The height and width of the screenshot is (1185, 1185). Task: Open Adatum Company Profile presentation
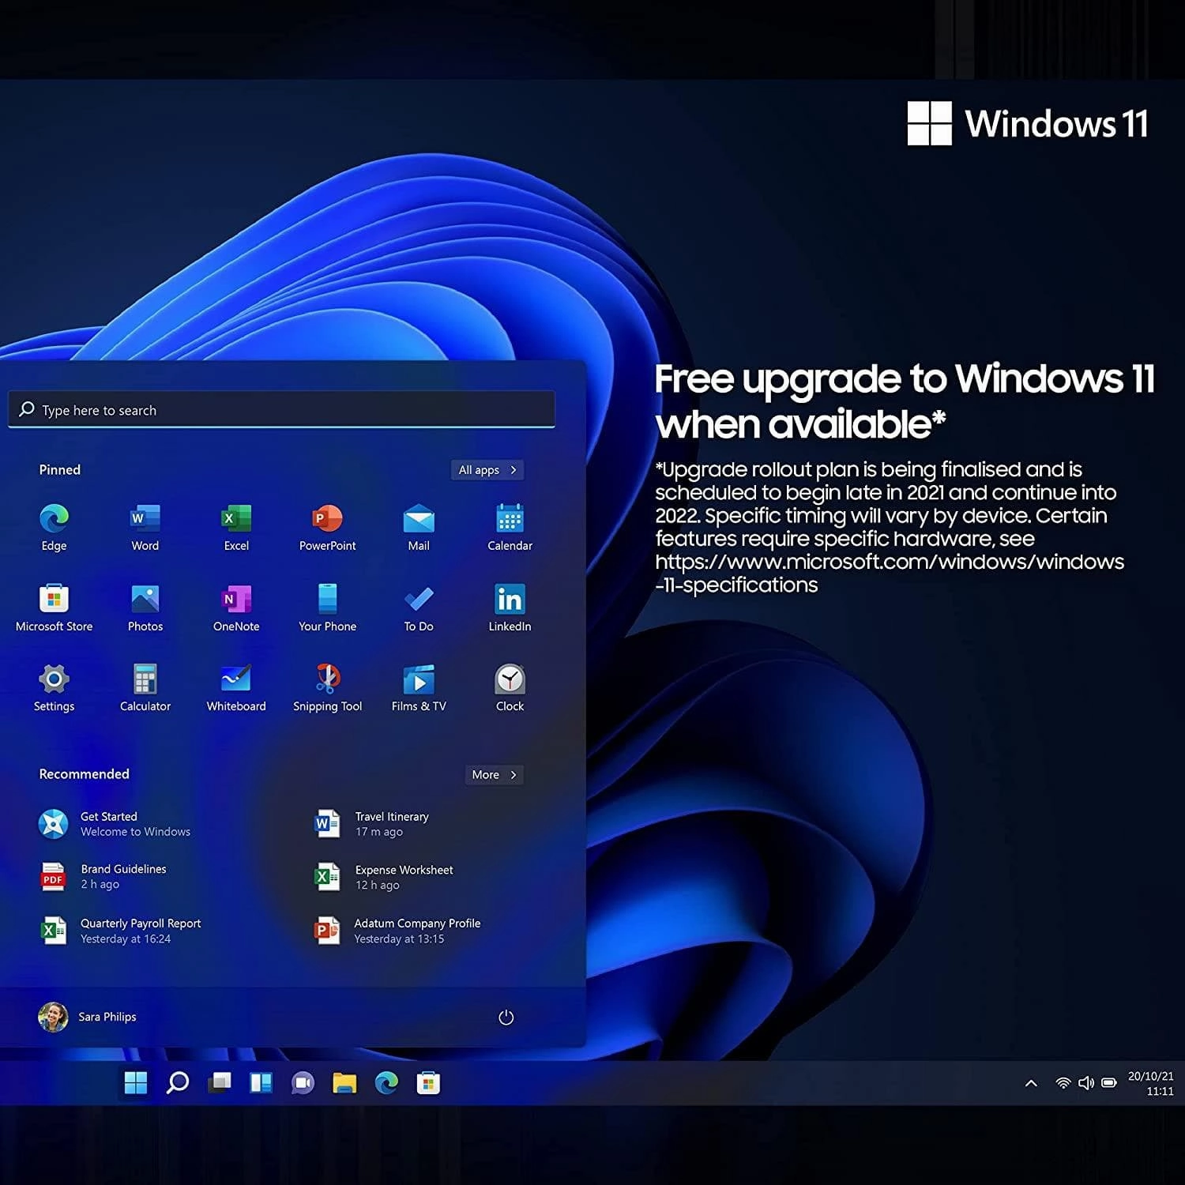tap(398, 931)
